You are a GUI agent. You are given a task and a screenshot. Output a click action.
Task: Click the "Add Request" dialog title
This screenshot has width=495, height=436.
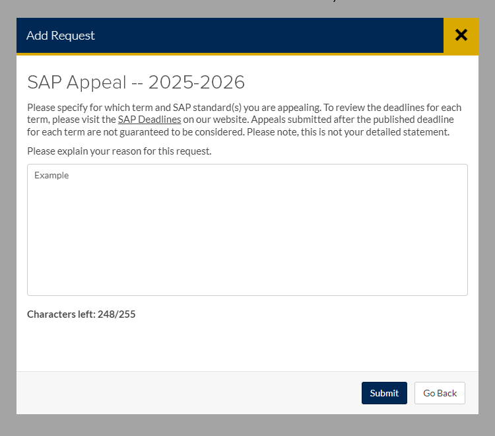(61, 36)
